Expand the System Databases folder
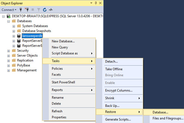 pyautogui.click(x=14, y=26)
